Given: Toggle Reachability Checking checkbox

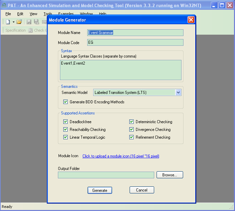Looking at the screenshot, I should 65,129.
